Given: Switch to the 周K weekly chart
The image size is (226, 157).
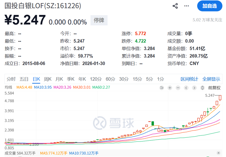Looking at the screenshot, I should click(47, 79).
